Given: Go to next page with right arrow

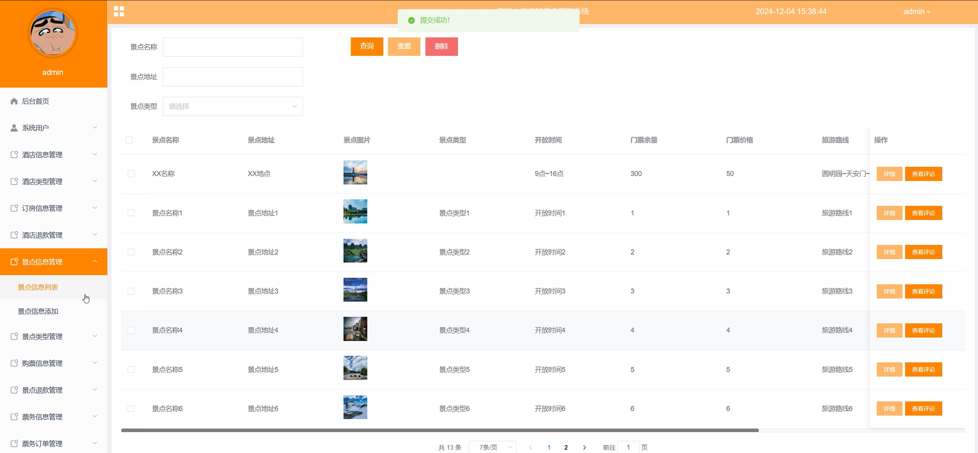Looking at the screenshot, I should (584, 447).
